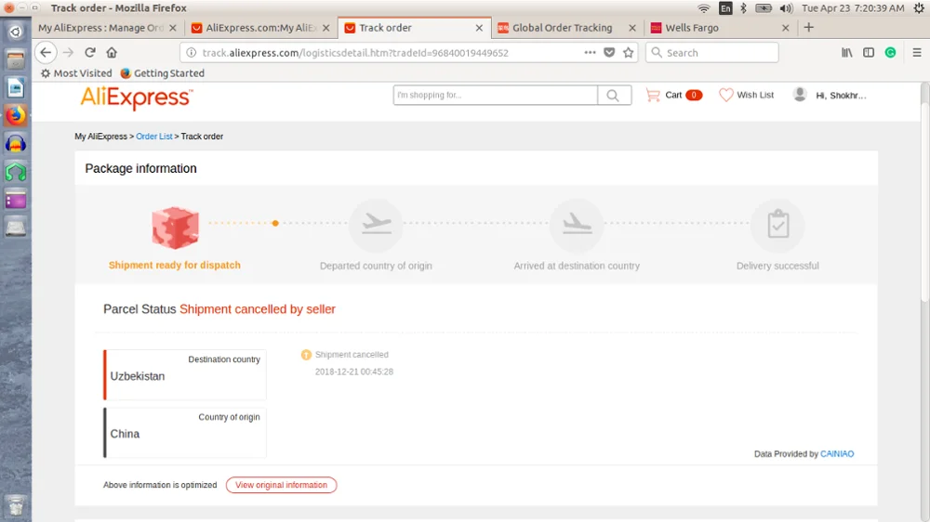
Task: Open the CAINIAO data provider link
Action: [x=837, y=454]
